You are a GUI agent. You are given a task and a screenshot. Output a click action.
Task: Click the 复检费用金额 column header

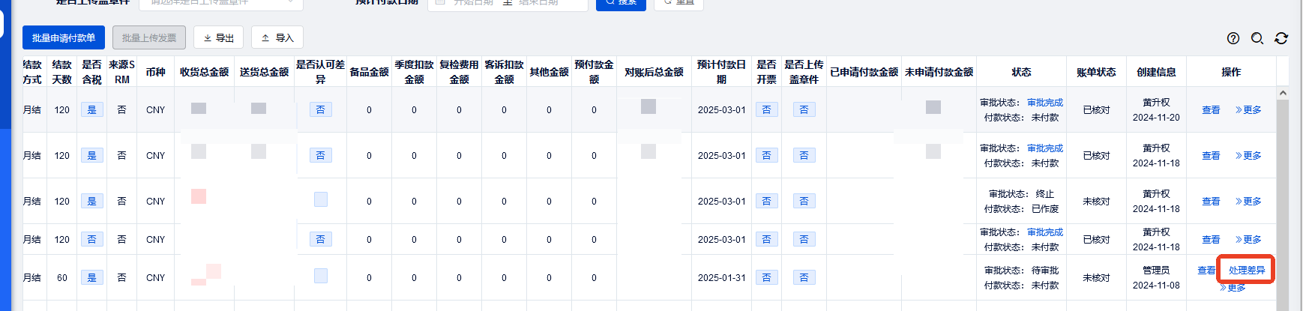click(x=459, y=72)
